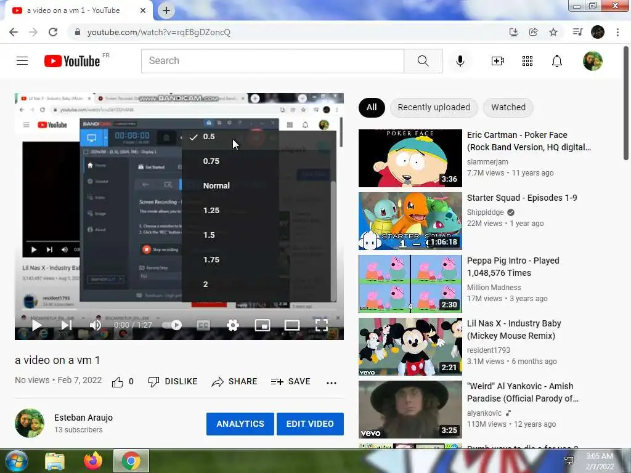Open the account avatar menu in YouTube header
The image size is (631, 473).
593,61
